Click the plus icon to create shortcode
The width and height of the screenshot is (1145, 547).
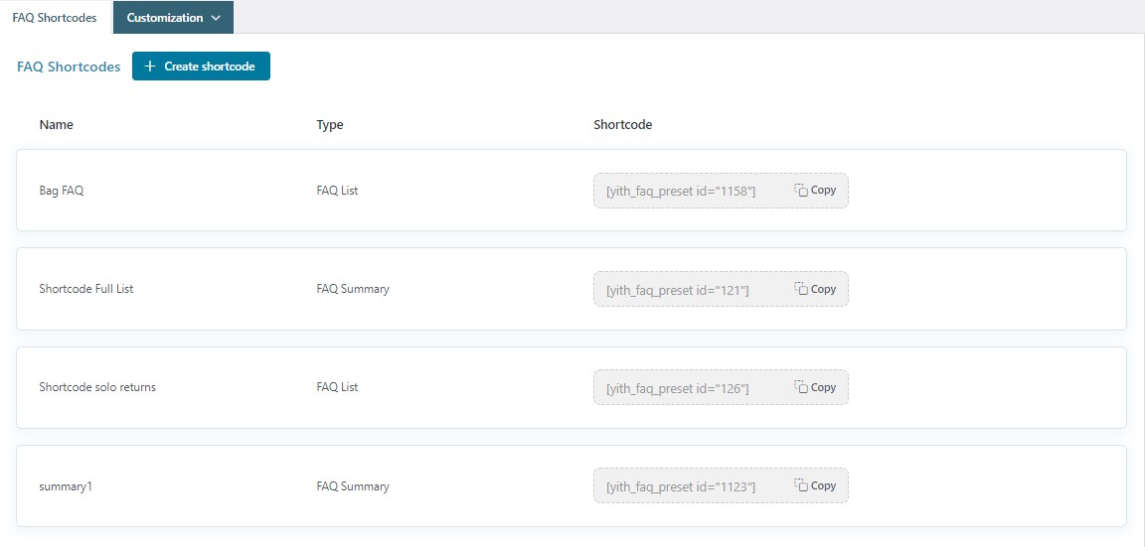(x=150, y=67)
